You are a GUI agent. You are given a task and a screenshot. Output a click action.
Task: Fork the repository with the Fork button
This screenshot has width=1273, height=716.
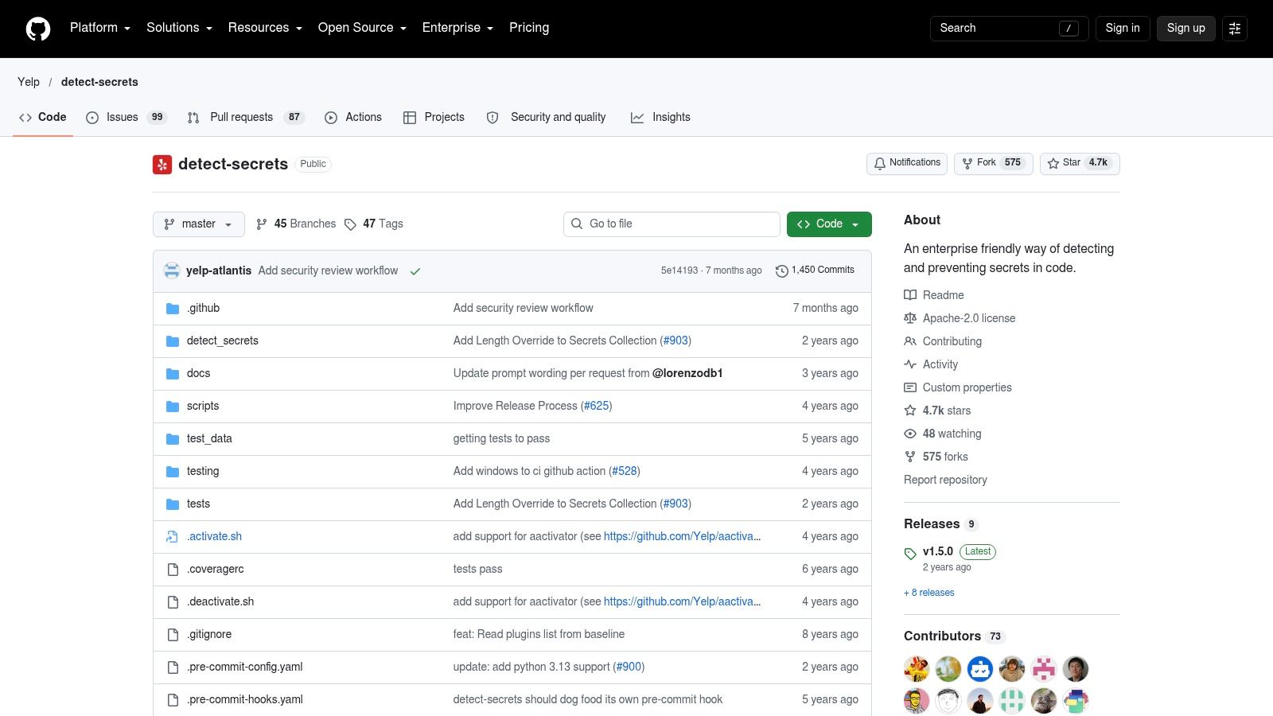pyautogui.click(x=992, y=163)
